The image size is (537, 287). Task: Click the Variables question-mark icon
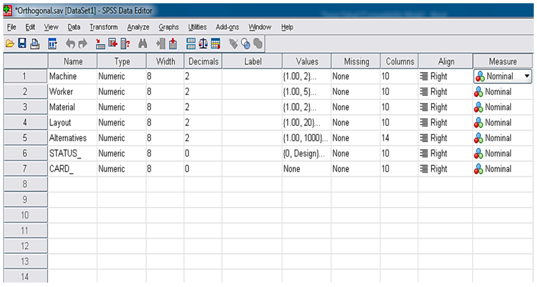pos(125,44)
